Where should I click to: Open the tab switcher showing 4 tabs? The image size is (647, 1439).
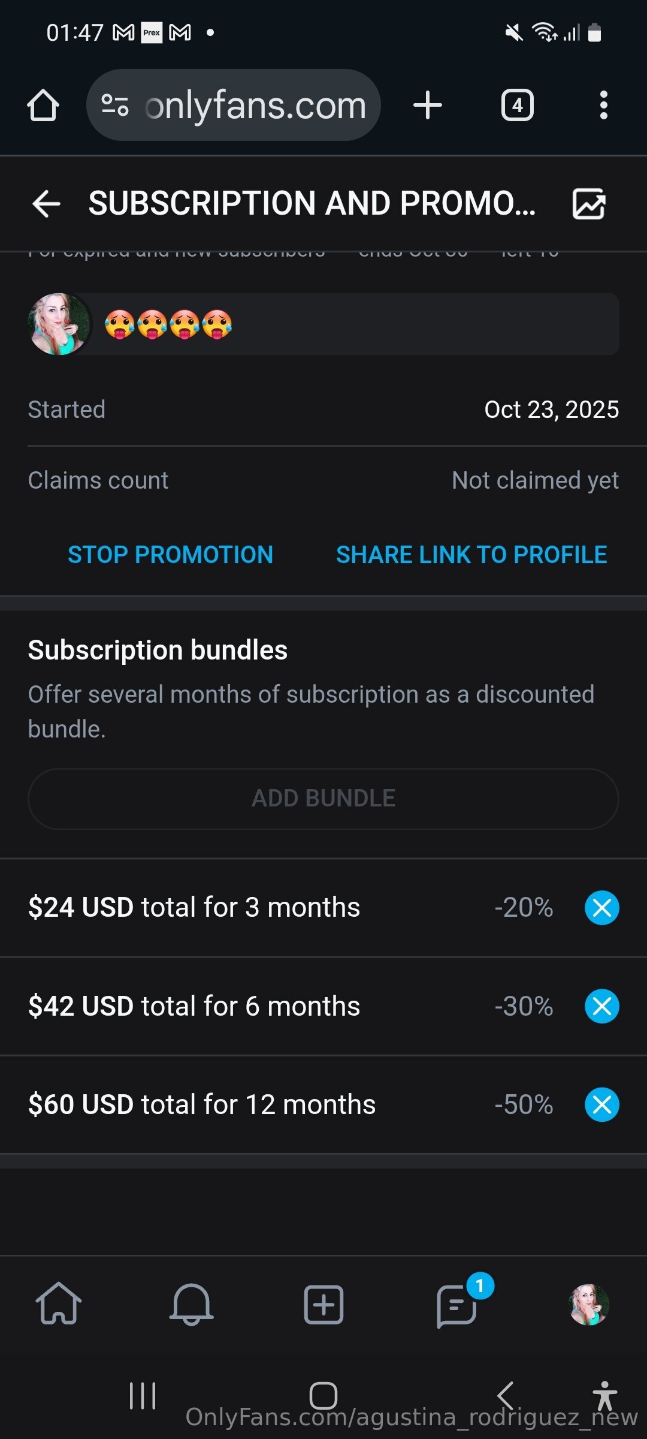click(517, 106)
